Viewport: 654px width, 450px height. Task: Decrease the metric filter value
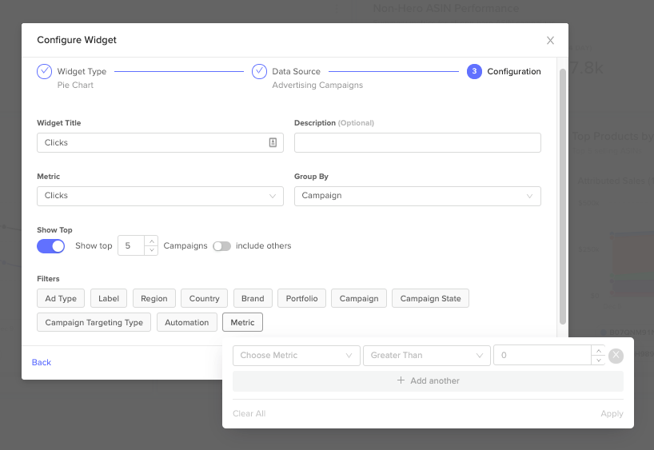pos(599,360)
